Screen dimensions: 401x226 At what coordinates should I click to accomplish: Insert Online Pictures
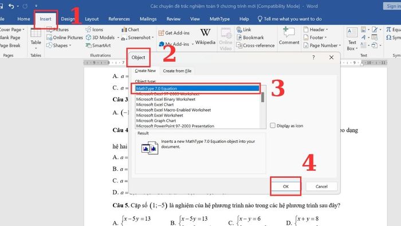(65, 38)
